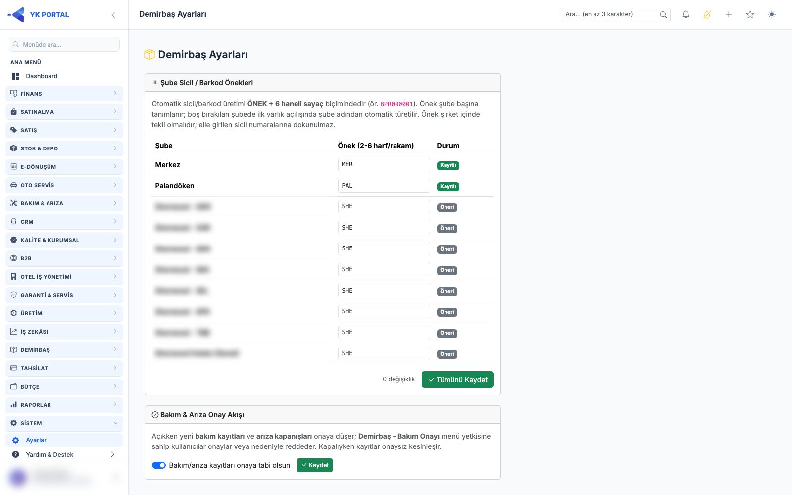Collapse sidebar with the left chevron
This screenshot has height=495, width=792.
[113, 15]
